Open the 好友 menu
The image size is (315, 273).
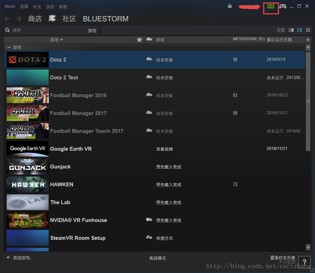click(x=37, y=7)
